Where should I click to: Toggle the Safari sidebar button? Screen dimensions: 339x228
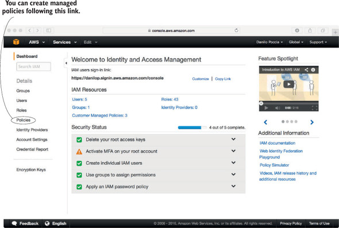(x=49, y=30)
